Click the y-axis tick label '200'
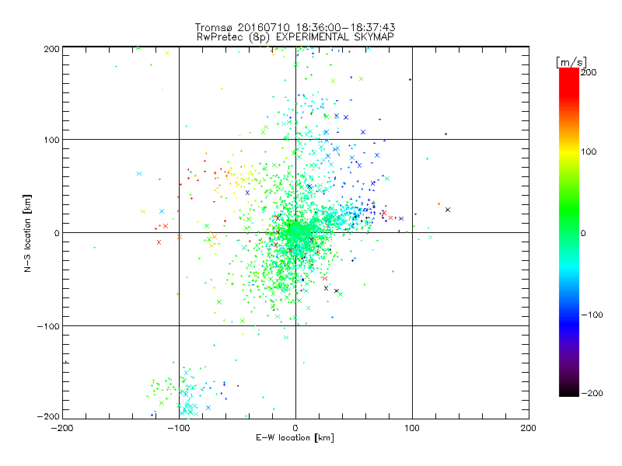 click(51, 49)
